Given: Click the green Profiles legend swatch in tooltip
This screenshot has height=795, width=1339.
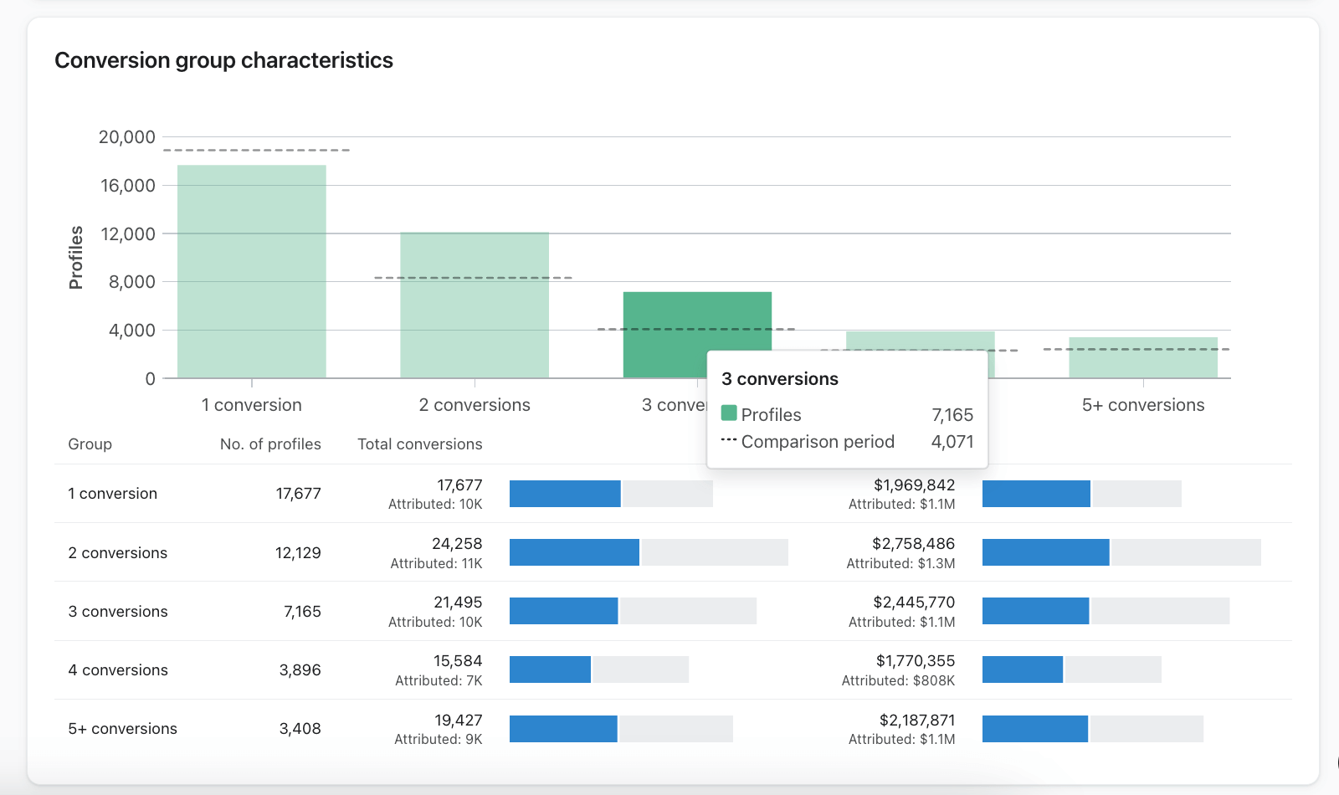Looking at the screenshot, I should tap(727, 413).
